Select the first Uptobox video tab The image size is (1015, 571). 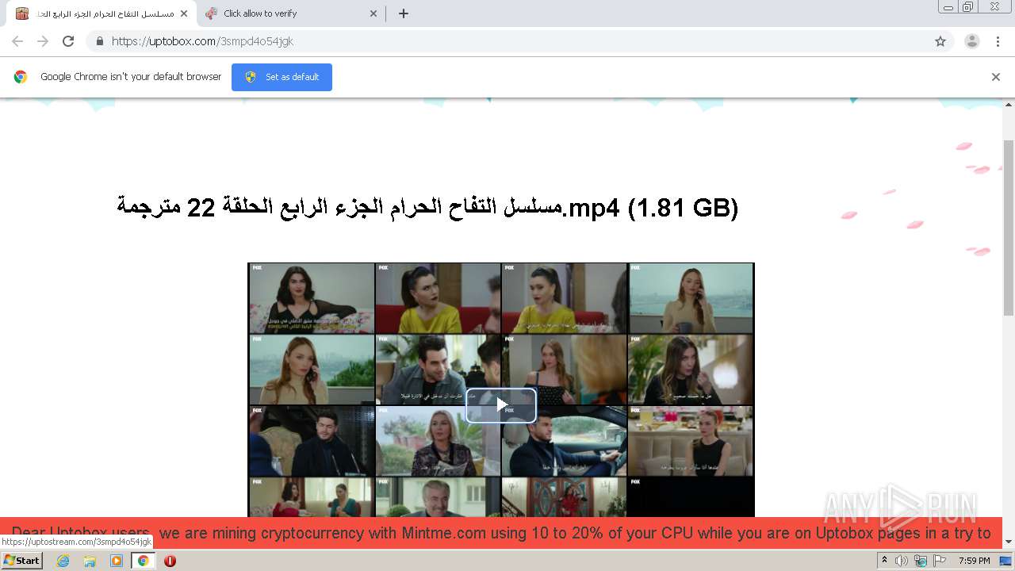point(101,13)
